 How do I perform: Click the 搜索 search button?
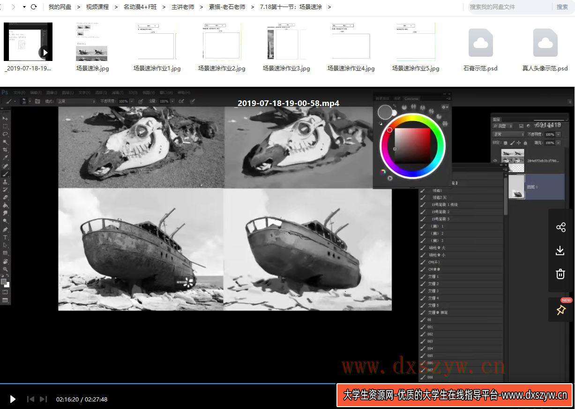(562, 7)
